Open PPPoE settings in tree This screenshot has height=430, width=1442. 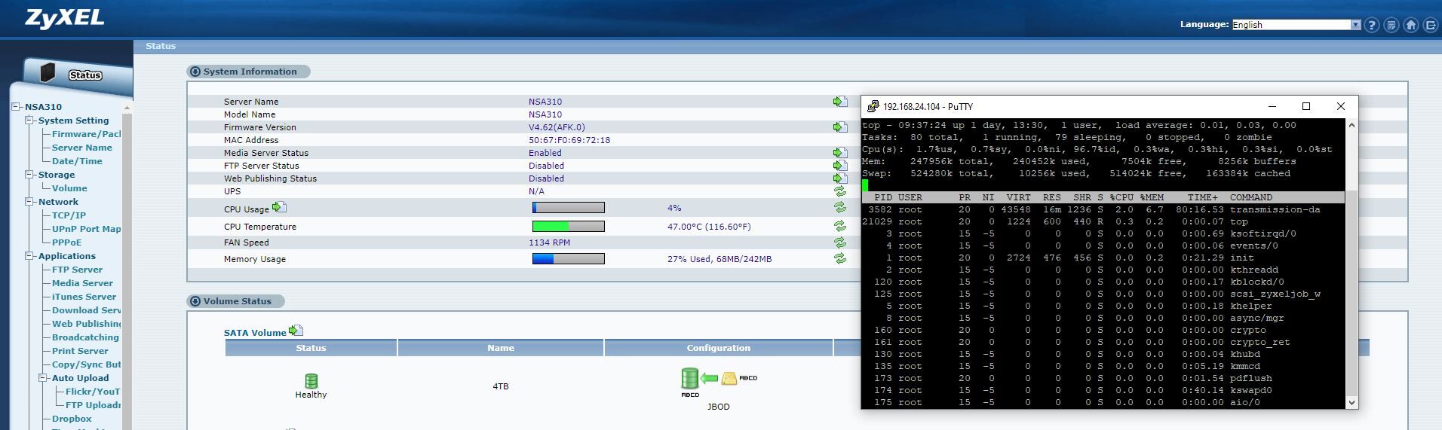pyautogui.click(x=66, y=242)
